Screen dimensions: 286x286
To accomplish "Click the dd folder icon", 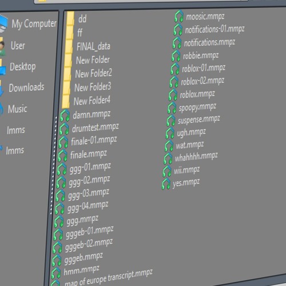I will click(70, 18).
